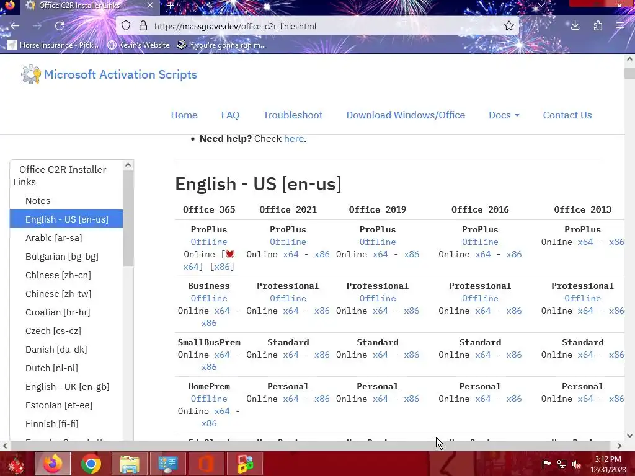This screenshot has width=635, height=476.
Task: Open the Contact Us nav item
Action: [x=567, y=115]
